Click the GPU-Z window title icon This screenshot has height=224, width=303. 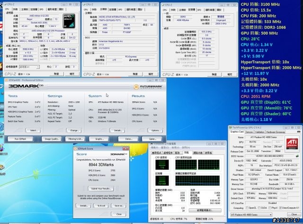point(231,127)
